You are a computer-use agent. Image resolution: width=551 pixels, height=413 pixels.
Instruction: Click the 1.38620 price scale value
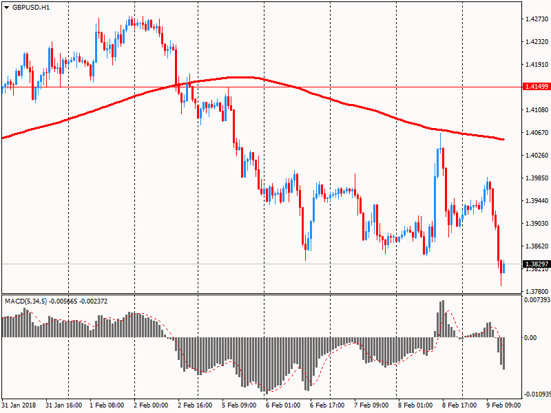click(x=537, y=246)
